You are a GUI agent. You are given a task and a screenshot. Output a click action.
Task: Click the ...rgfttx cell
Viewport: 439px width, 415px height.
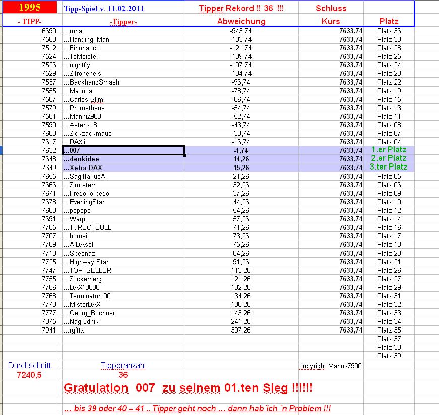click(123, 330)
